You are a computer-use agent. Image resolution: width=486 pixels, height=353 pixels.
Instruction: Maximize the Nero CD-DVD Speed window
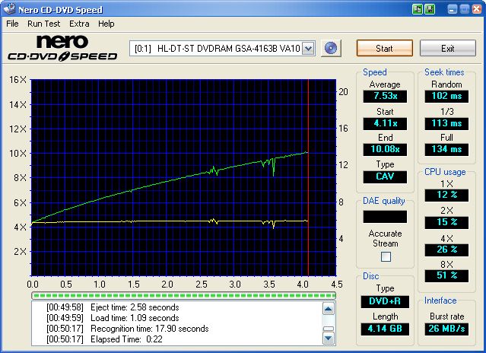464,9
